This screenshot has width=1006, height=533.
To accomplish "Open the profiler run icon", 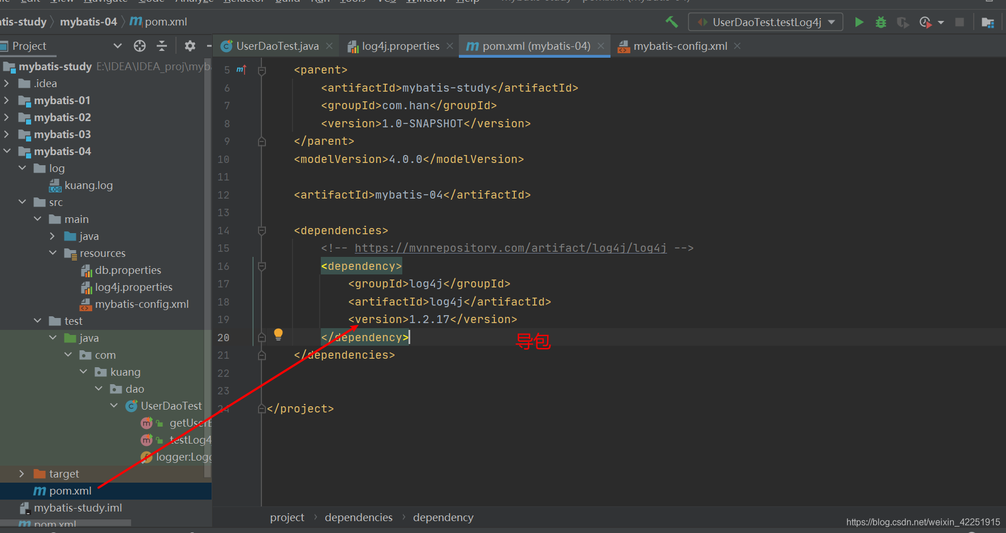I will [925, 22].
